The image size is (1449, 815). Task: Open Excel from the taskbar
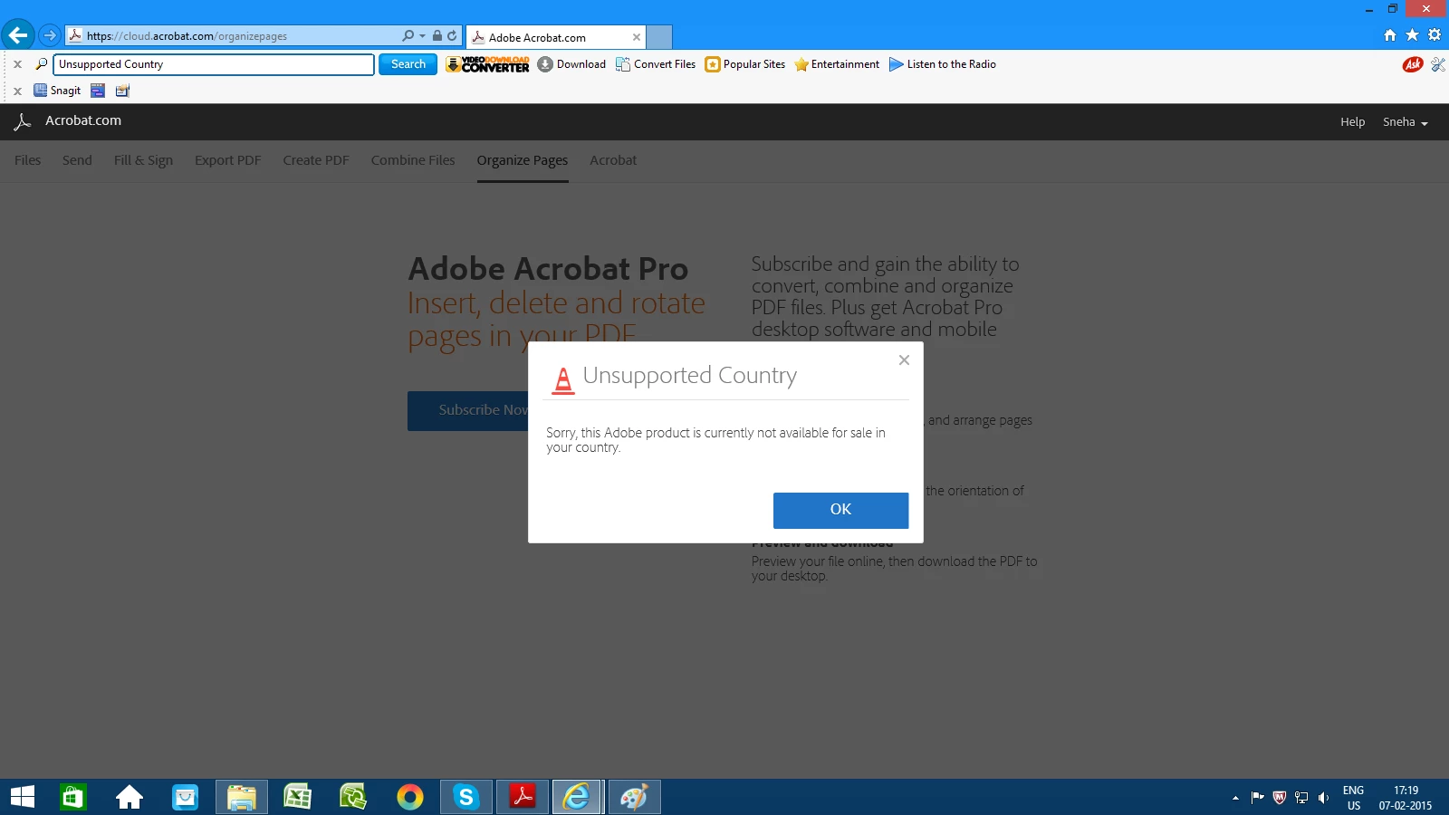tap(297, 797)
